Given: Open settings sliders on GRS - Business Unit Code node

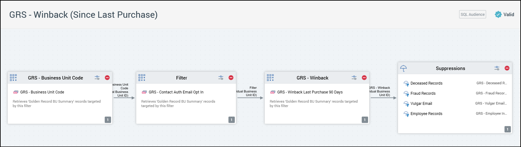Looking at the screenshot, I should [97, 78].
